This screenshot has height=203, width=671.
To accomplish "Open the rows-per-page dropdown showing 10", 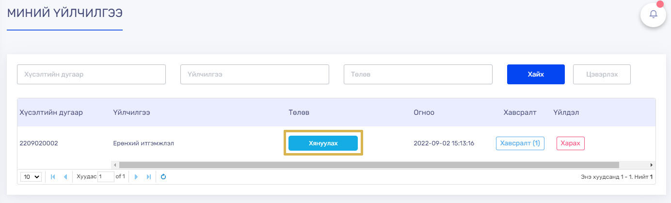I will click(x=31, y=177).
